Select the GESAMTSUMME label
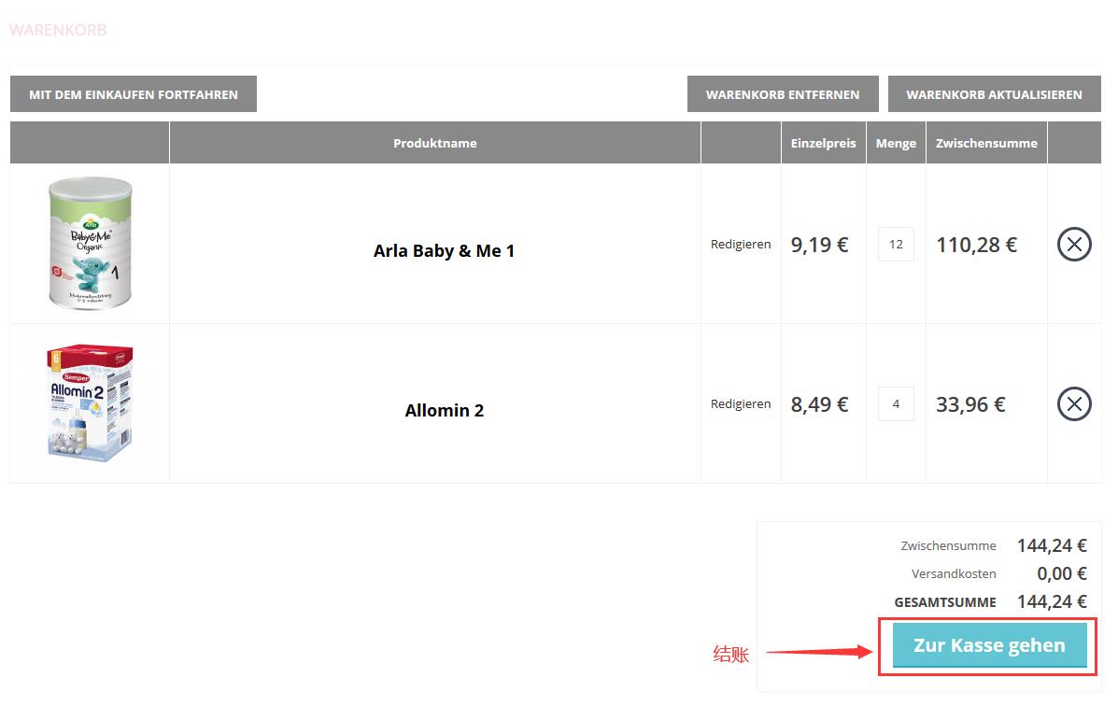The width and height of the screenshot is (1118, 706). (x=945, y=602)
